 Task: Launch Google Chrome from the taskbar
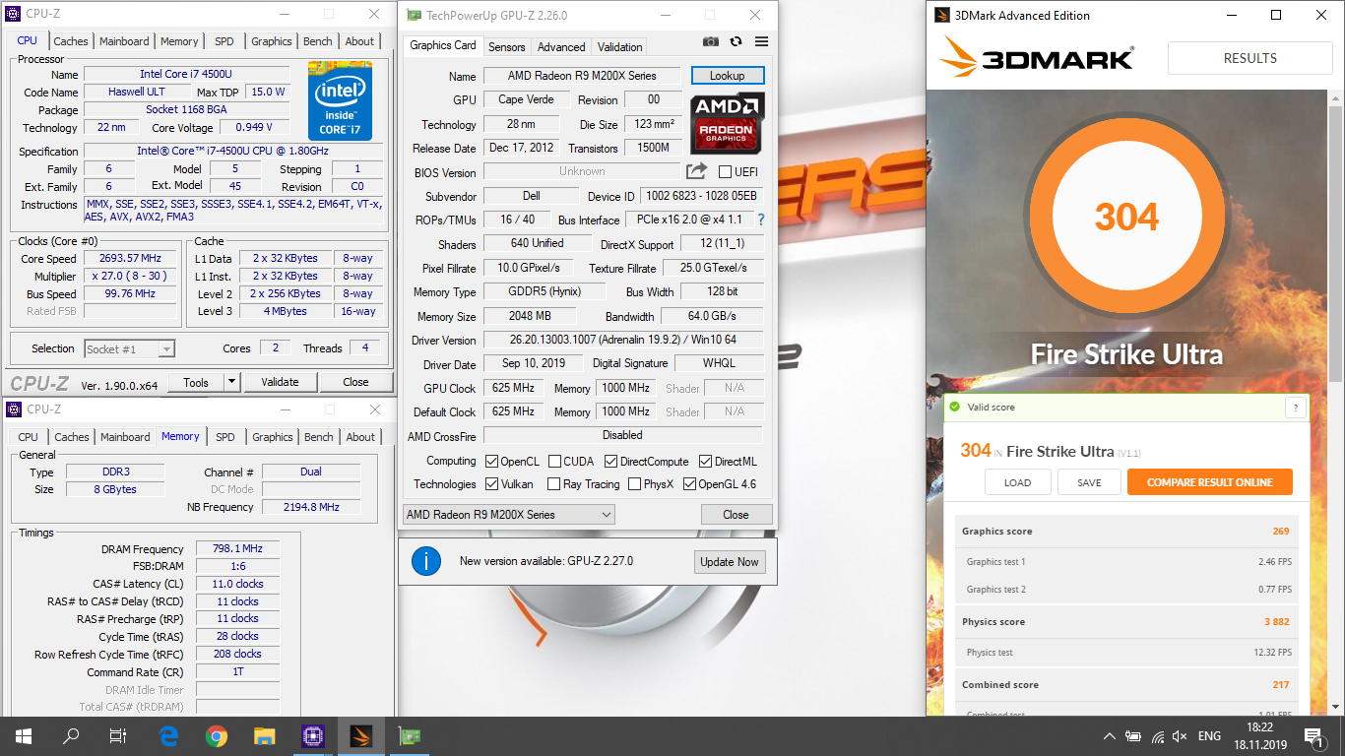tap(217, 735)
